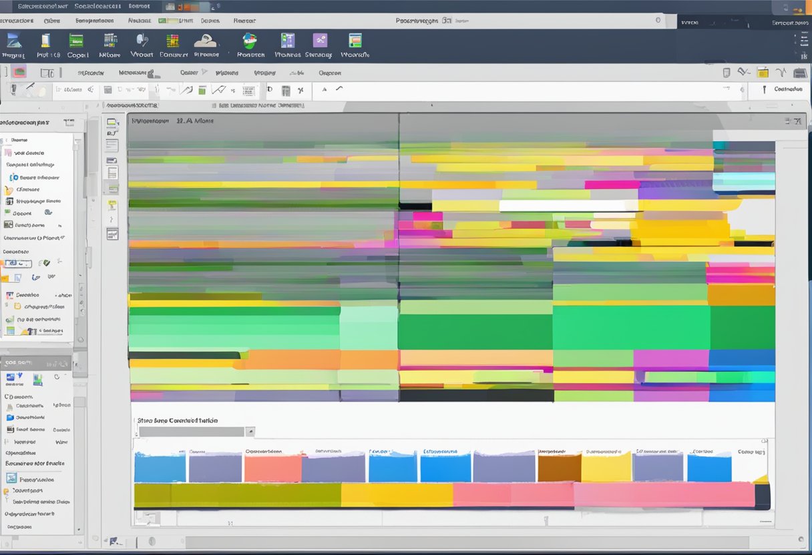Click the calculator icon in second toolbar row
This screenshot has width=812, height=555.
[286, 90]
